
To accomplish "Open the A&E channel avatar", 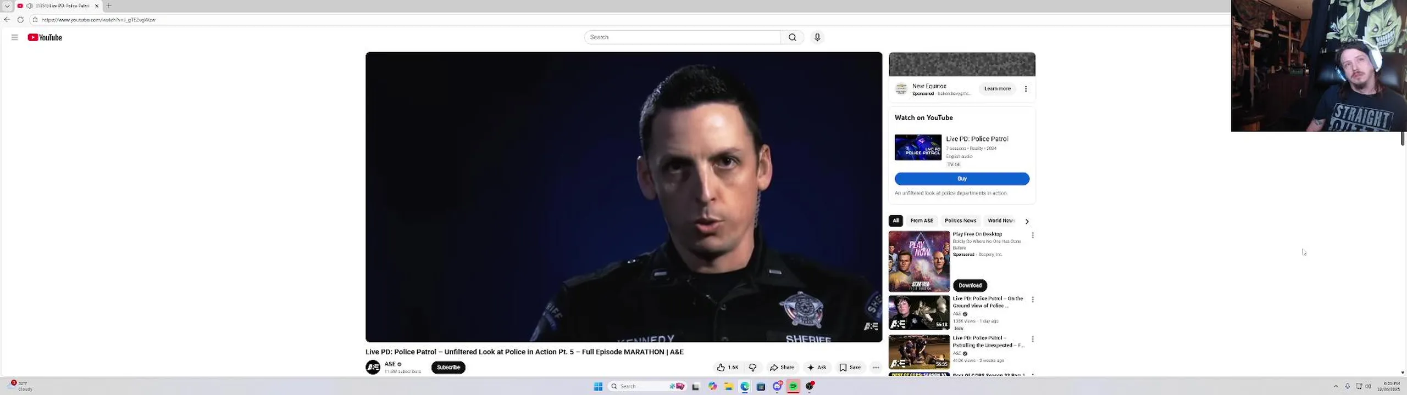I will click(373, 368).
